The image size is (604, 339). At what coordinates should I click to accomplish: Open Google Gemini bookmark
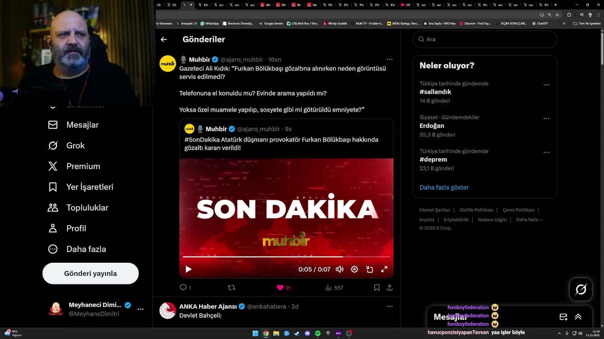tap(271, 23)
